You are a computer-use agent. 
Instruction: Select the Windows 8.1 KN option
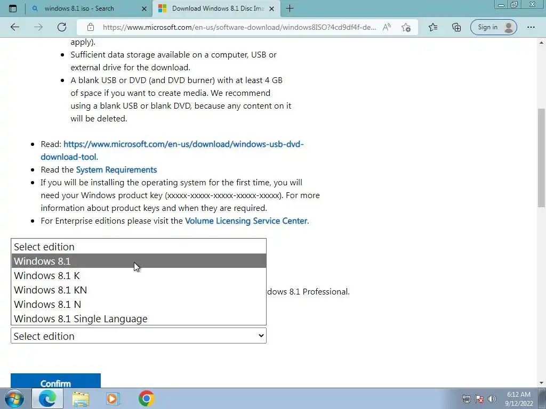pos(139,290)
